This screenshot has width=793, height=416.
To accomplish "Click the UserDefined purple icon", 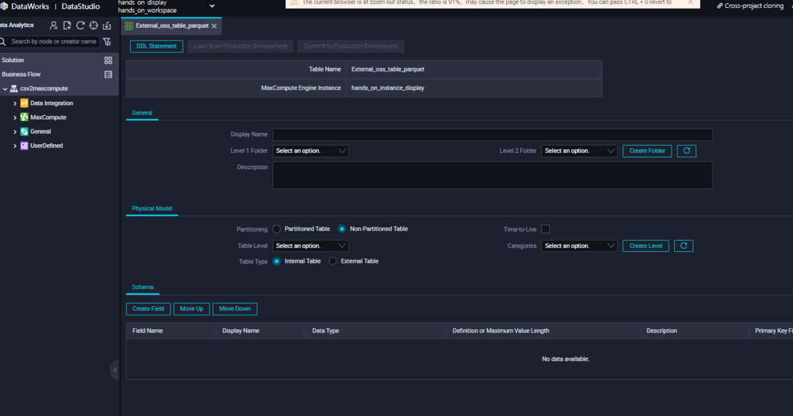I will [x=24, y=146].
